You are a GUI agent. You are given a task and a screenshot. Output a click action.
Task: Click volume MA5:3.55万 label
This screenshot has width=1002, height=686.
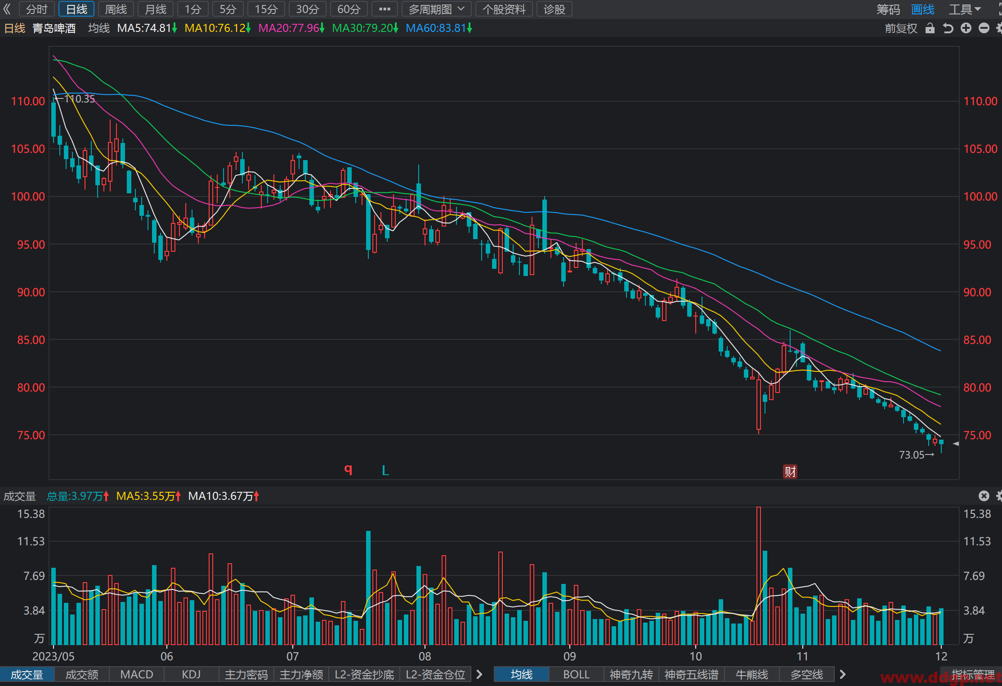(148, 496)
